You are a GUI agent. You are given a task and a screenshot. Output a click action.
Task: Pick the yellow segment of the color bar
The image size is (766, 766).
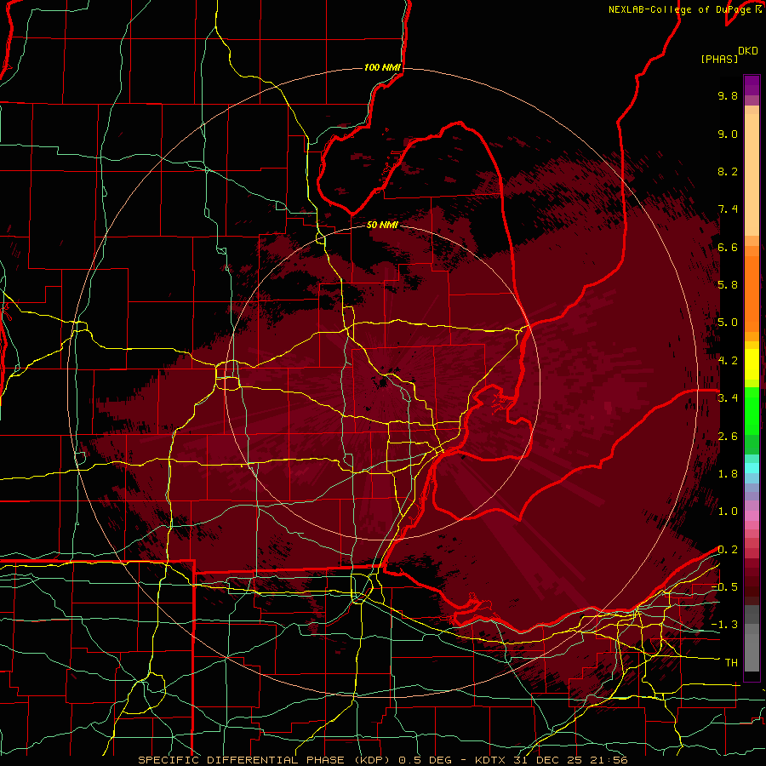click(752, 364)
